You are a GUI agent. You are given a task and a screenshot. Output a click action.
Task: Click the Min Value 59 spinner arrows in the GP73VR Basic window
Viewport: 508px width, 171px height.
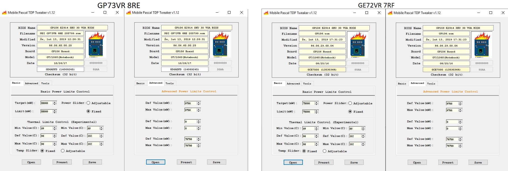pyautogui.click(x=55, y=128)
